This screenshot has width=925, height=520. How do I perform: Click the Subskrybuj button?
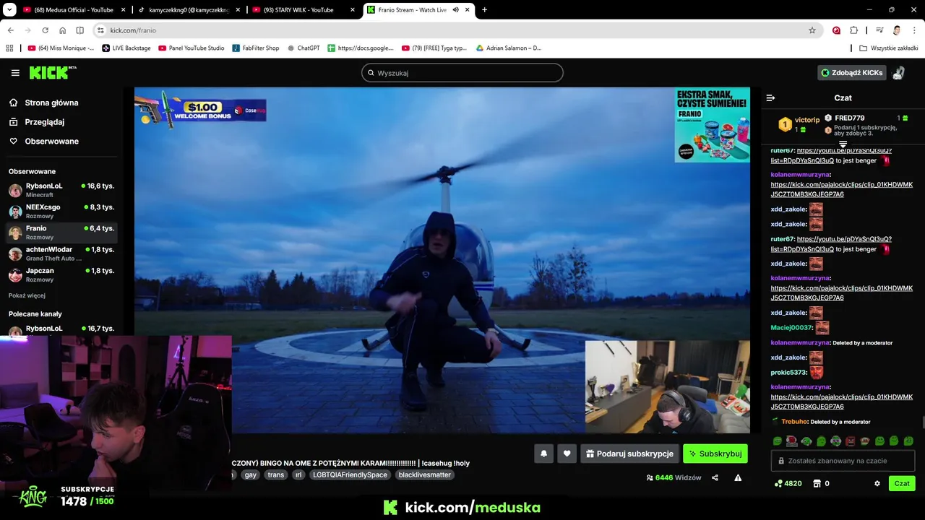[715, 454]
